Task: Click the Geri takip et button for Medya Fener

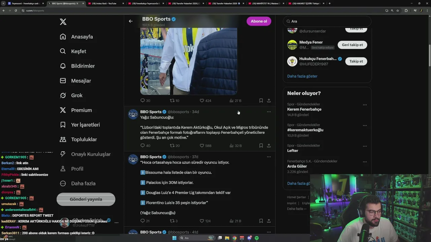Action: tap(352, 45)
